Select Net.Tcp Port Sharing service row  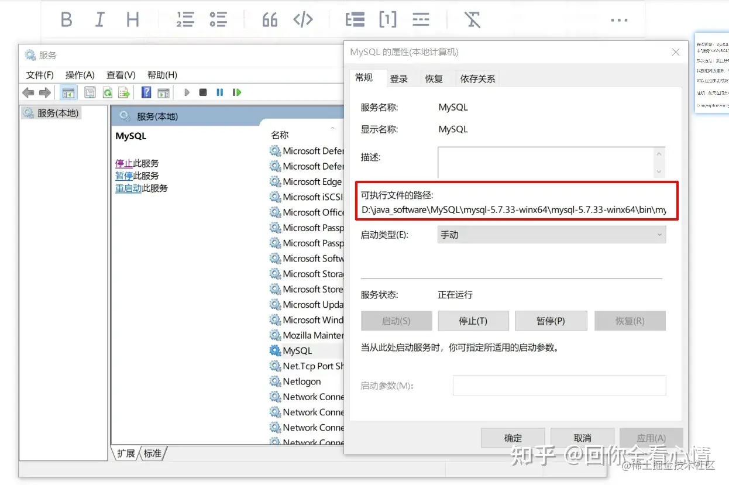[306, 366]
